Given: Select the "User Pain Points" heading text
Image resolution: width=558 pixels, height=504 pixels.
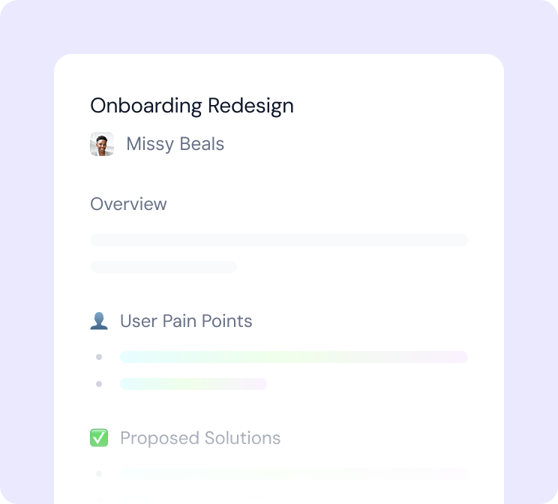Looking at the screenshot, I should (x=186, y=321).
